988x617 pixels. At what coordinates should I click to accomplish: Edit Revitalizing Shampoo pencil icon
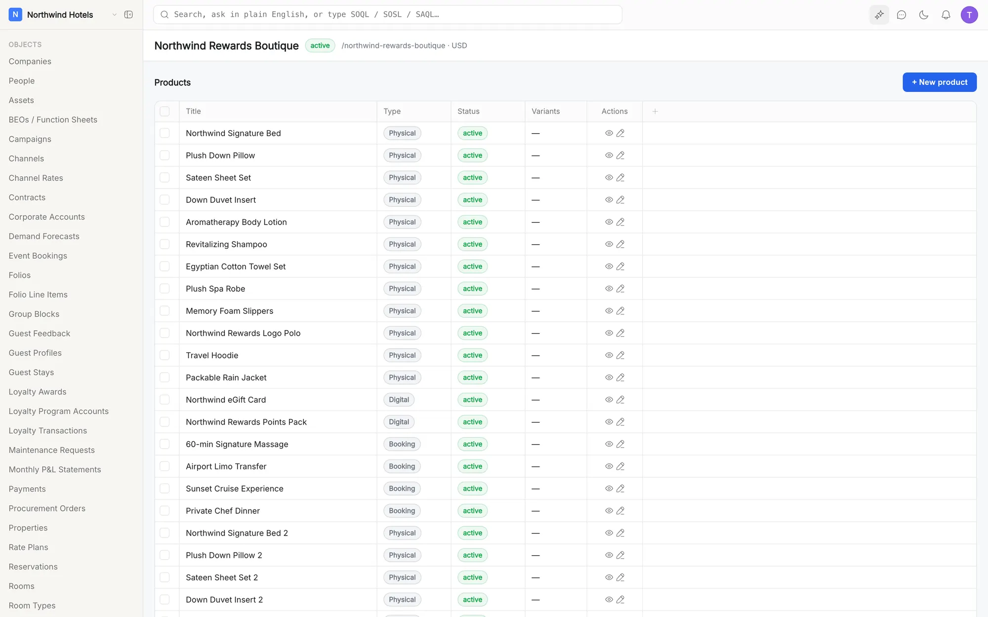[620, 244]
